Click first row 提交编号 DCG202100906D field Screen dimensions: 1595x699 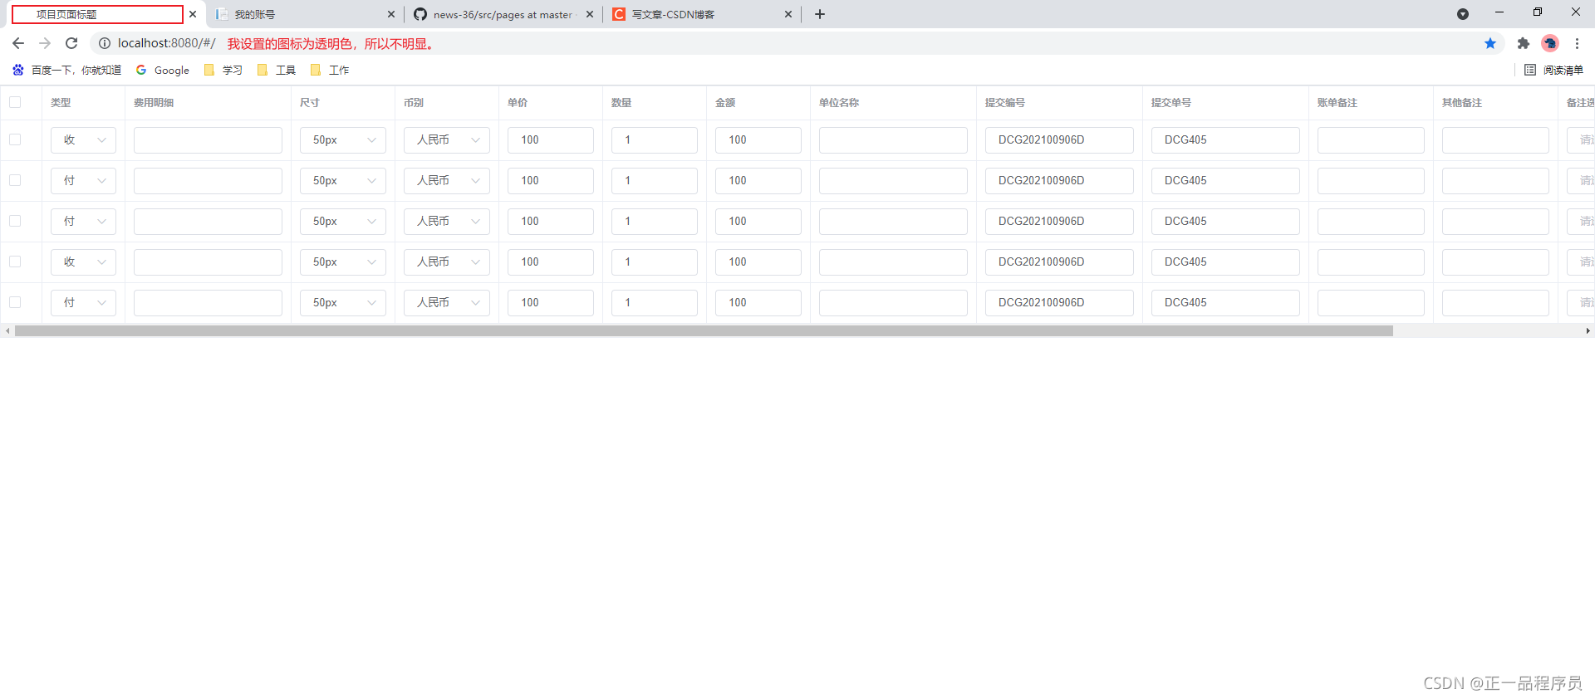click(x=1059, y=140)
